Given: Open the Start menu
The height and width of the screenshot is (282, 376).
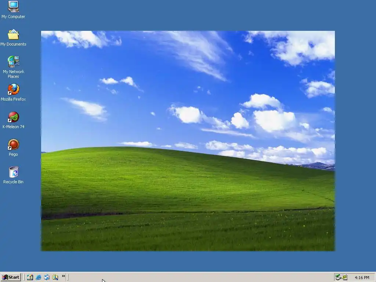Looking at the screenshot, I should click(x=11, y=277).
